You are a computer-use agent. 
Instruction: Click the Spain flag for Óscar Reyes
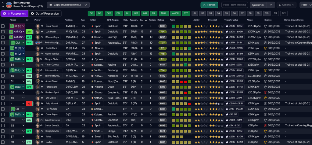pos(92,26)
